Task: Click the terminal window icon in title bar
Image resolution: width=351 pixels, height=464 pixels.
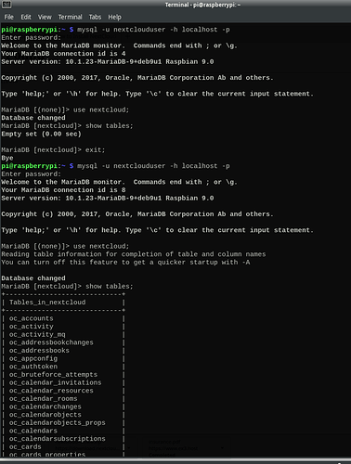Action: (x=6, y=5)
